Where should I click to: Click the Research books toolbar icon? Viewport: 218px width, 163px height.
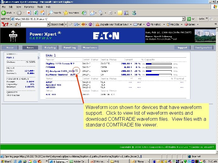tap(126, 13)
